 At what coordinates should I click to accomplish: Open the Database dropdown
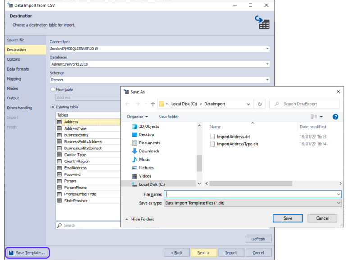tap(267, 64)
